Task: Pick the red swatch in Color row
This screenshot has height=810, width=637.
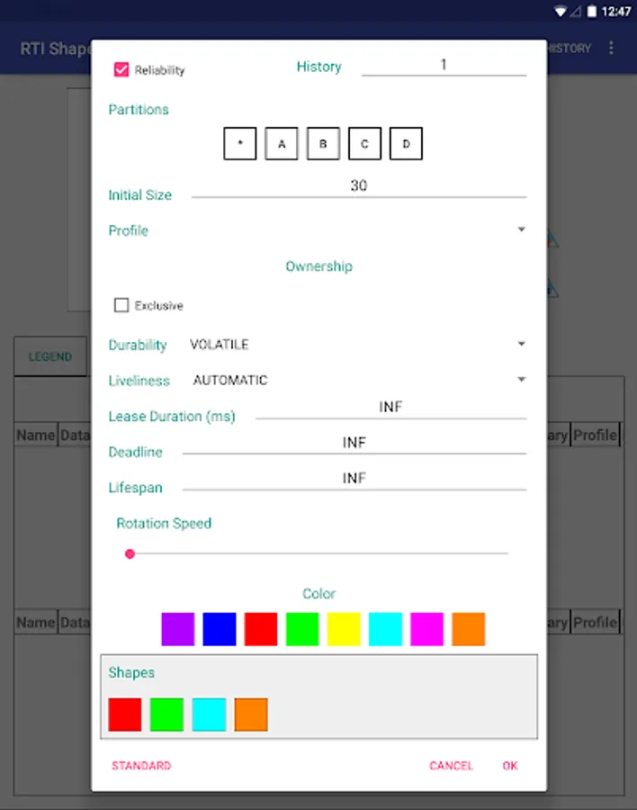Action: tap(261, 629)
